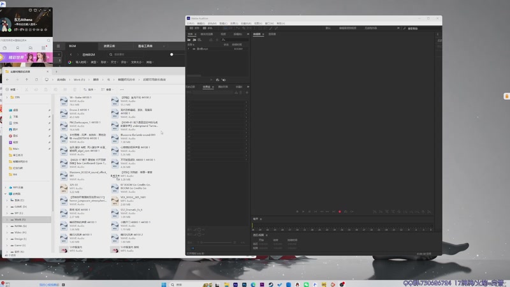The width and height of the screenshot is (510, 287).
Task: Click the back arrow in Billfish
Action: tap(71, 54)
